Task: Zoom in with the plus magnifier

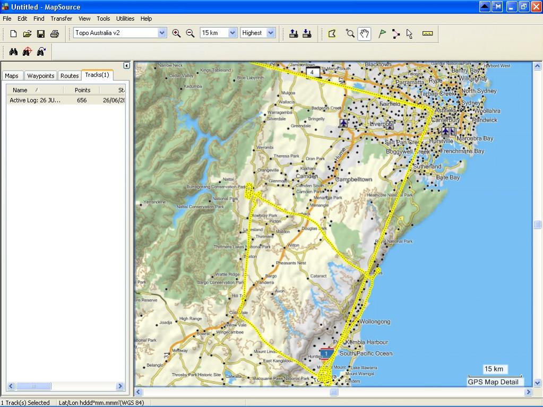Action: coord(176,33)
